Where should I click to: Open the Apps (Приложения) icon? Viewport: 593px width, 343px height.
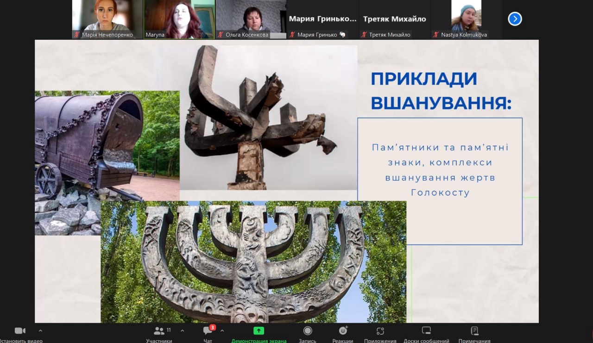point(380,331)
